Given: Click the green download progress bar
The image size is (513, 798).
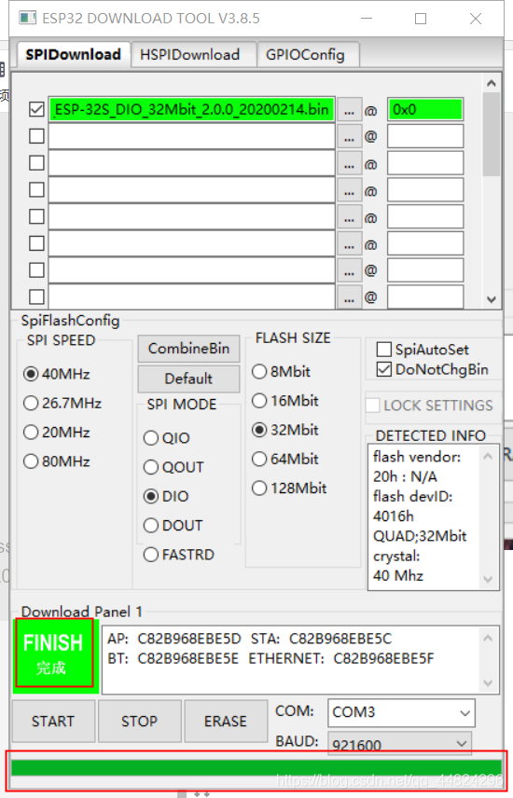Looking at the screenshot, I should [x=256, y=767].
